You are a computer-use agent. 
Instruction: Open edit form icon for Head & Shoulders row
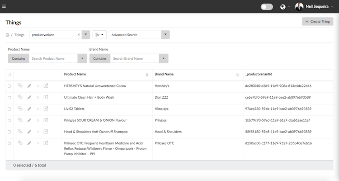tap(46, 131)
